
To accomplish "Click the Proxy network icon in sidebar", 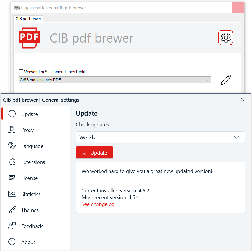I will [x=12, y=130].
